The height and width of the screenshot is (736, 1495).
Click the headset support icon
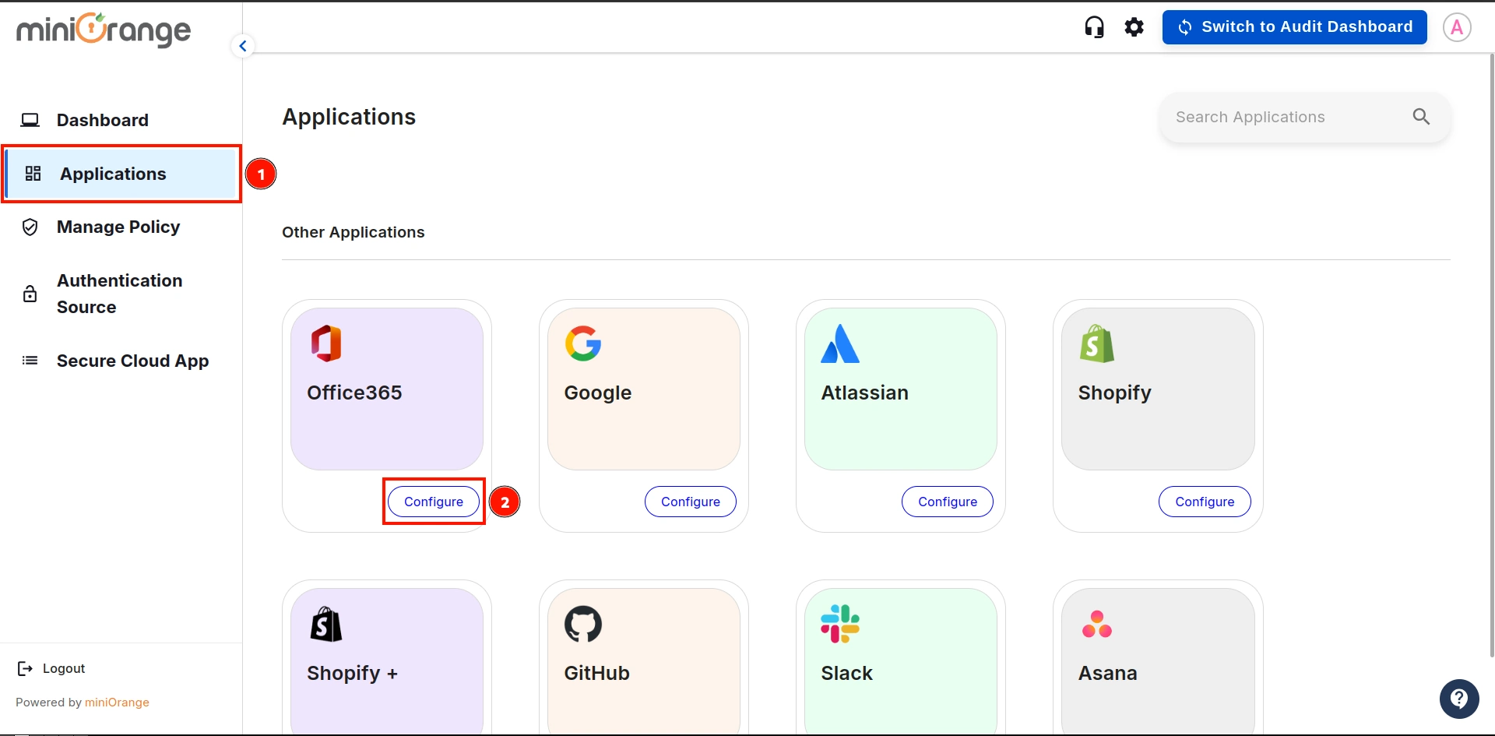[1094, 26]
